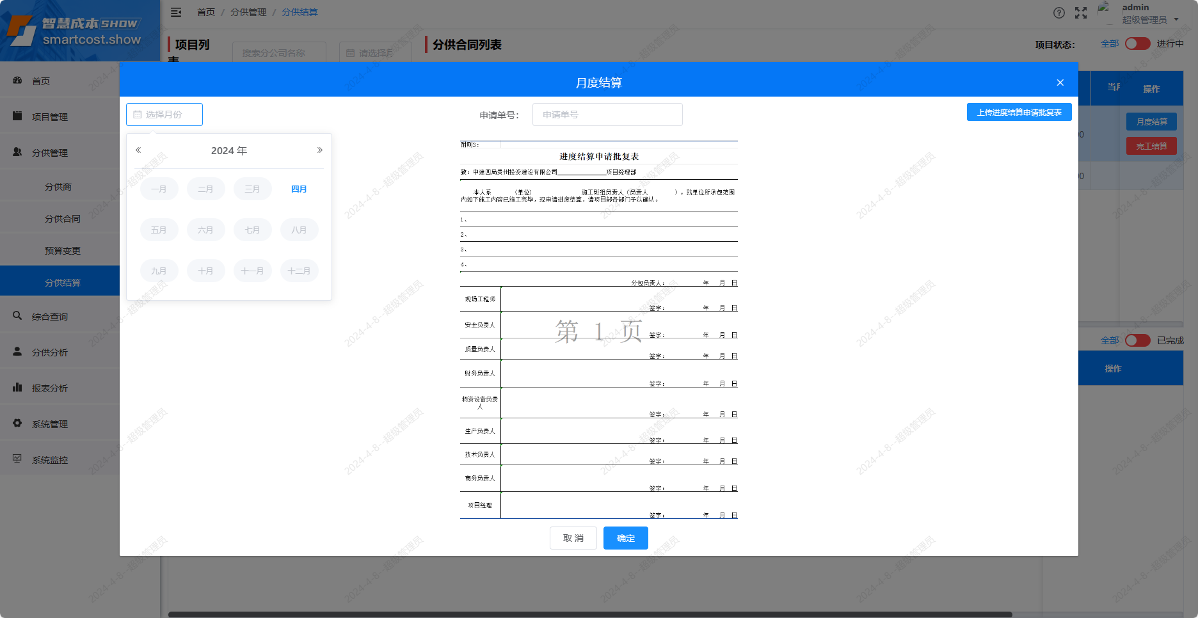The width and height of the screenshot is (1198, 618).
Task: Go to previous year in month picker
Action: point(138,150)
